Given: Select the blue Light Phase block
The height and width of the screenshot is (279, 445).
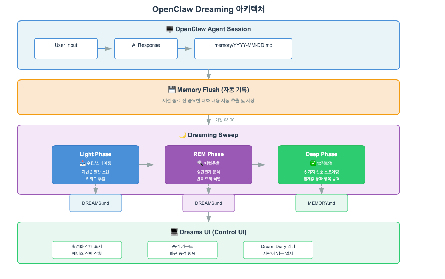Looking at the screenshot, I should click(96, 165).
